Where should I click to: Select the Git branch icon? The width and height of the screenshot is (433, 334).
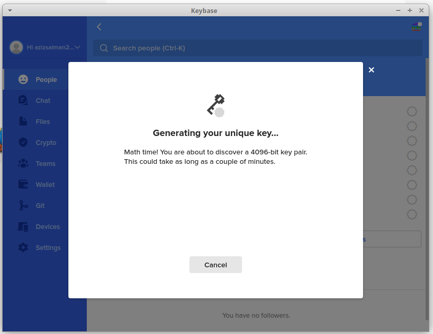23,205
